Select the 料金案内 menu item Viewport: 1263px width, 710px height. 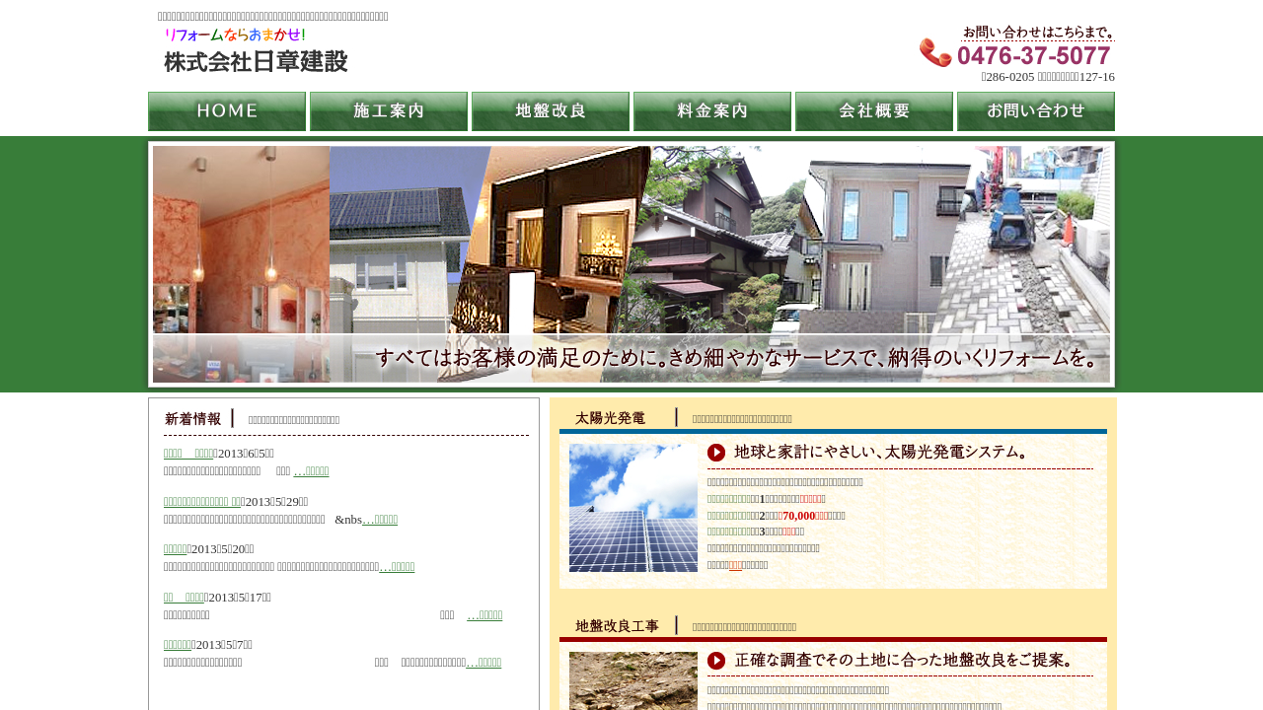pyautogui.click(x=712, y=111)
